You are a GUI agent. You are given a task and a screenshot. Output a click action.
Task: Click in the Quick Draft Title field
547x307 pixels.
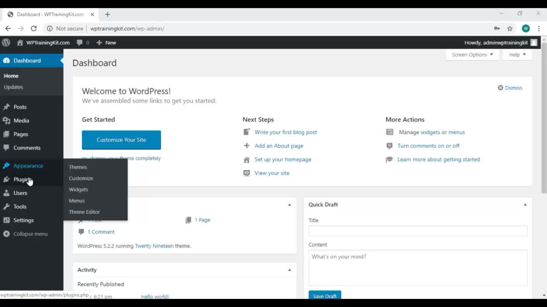(x=418, y=231)
